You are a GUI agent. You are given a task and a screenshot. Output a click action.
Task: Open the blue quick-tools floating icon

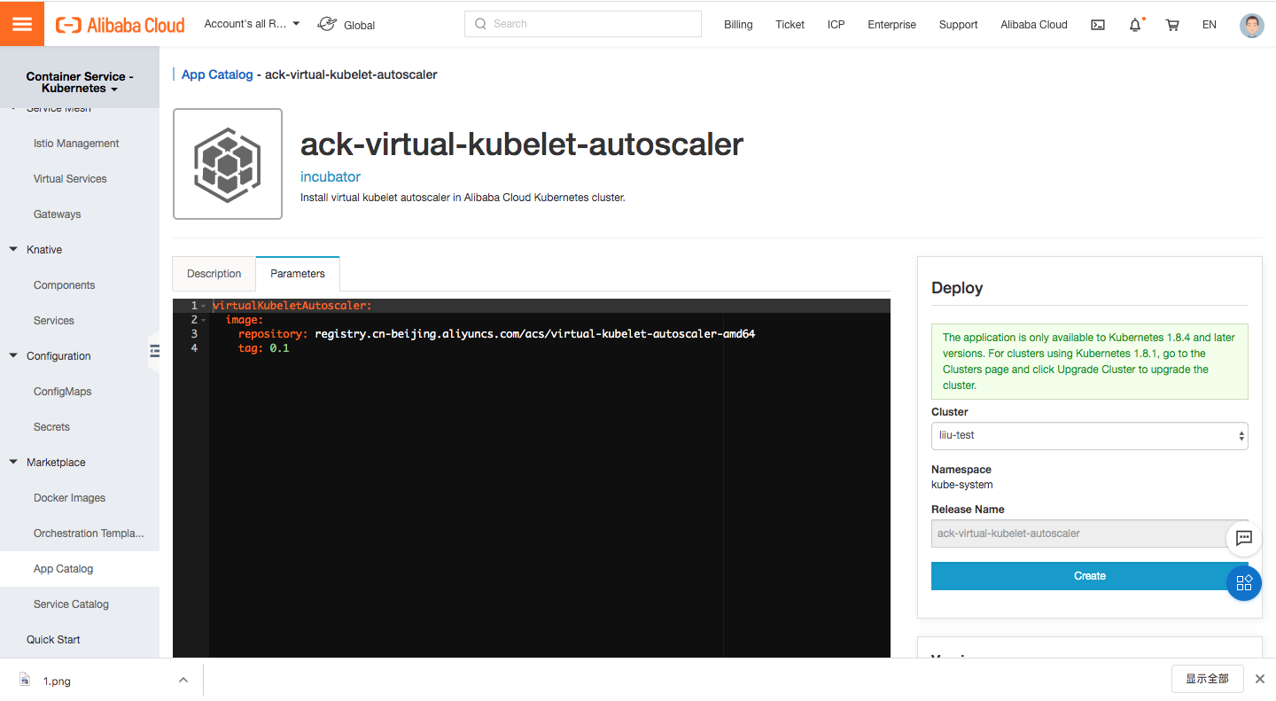1243,583
